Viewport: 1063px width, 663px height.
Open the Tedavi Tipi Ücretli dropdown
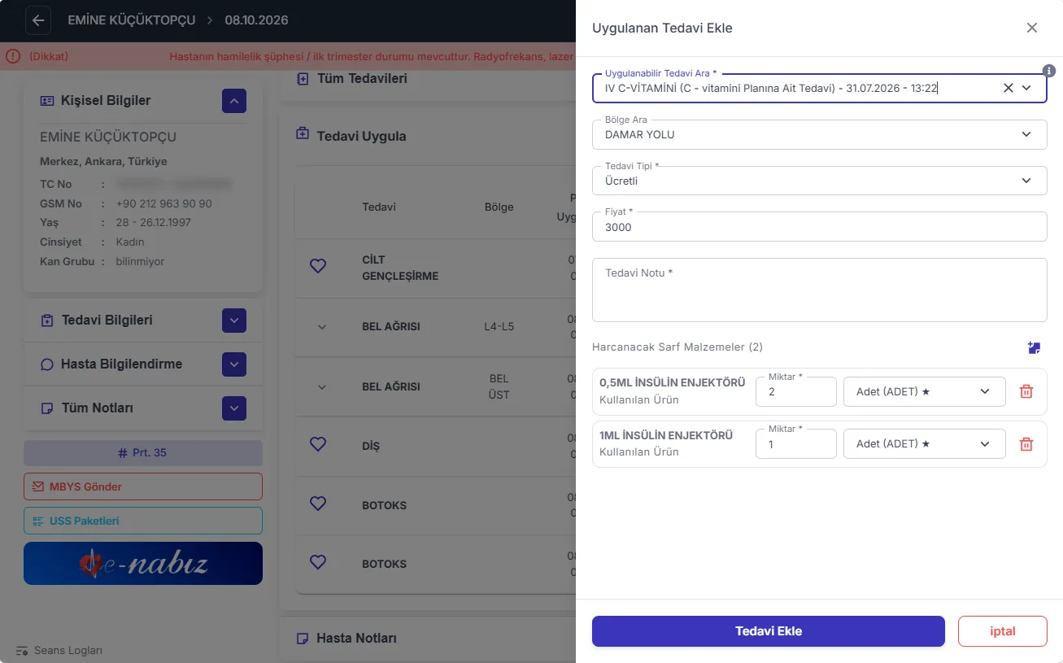(x=819, y=181)
